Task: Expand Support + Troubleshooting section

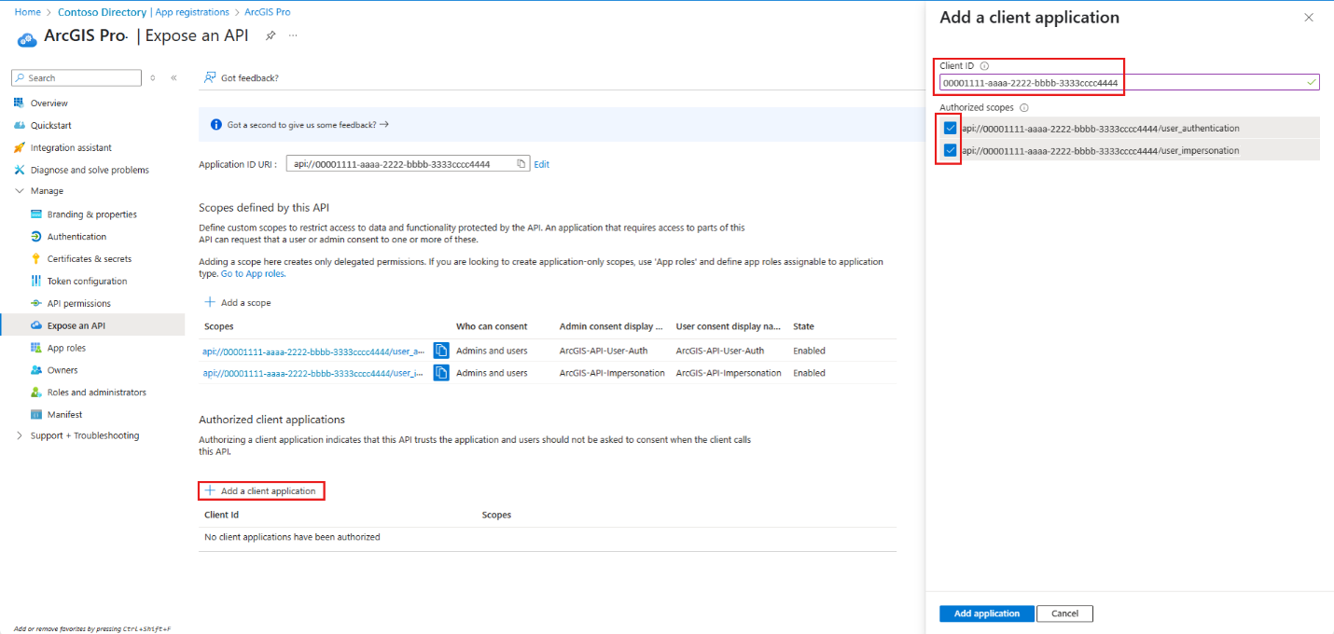Action: click(x=20, y=435)
